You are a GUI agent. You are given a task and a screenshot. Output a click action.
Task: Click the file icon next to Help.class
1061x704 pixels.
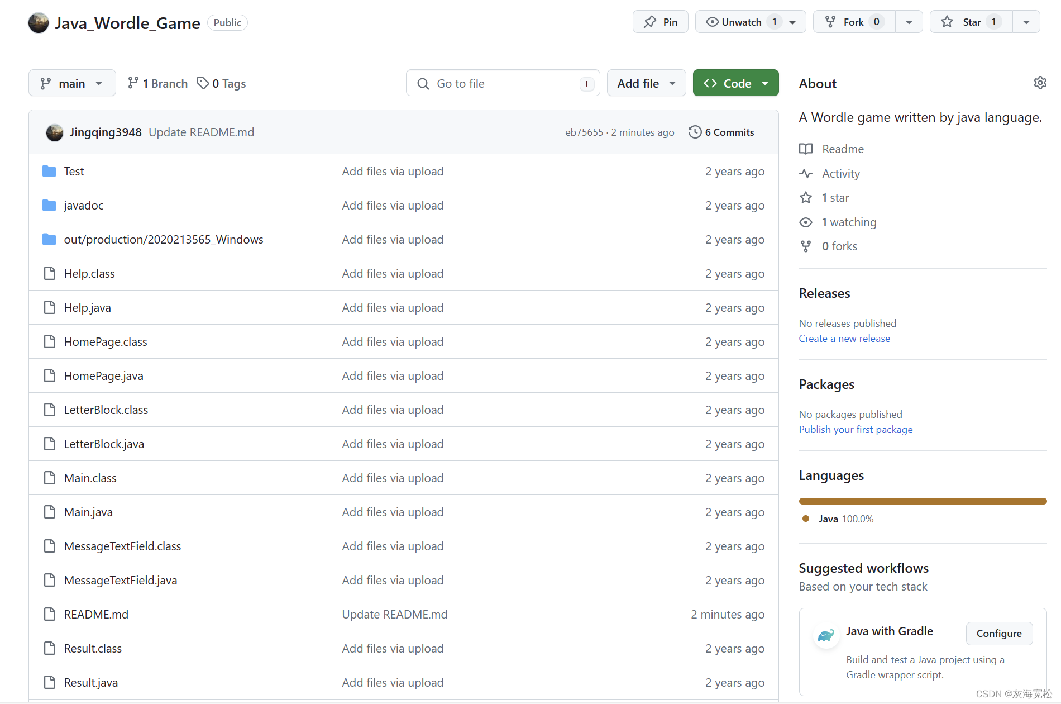tap(49, 273)
